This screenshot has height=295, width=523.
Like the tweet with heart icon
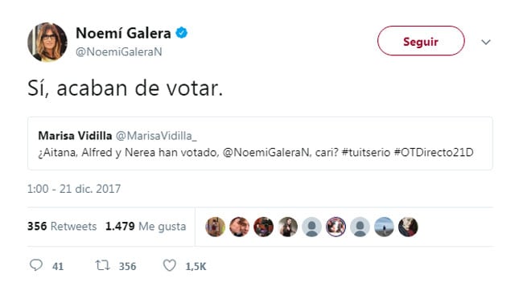pos(170,265)
